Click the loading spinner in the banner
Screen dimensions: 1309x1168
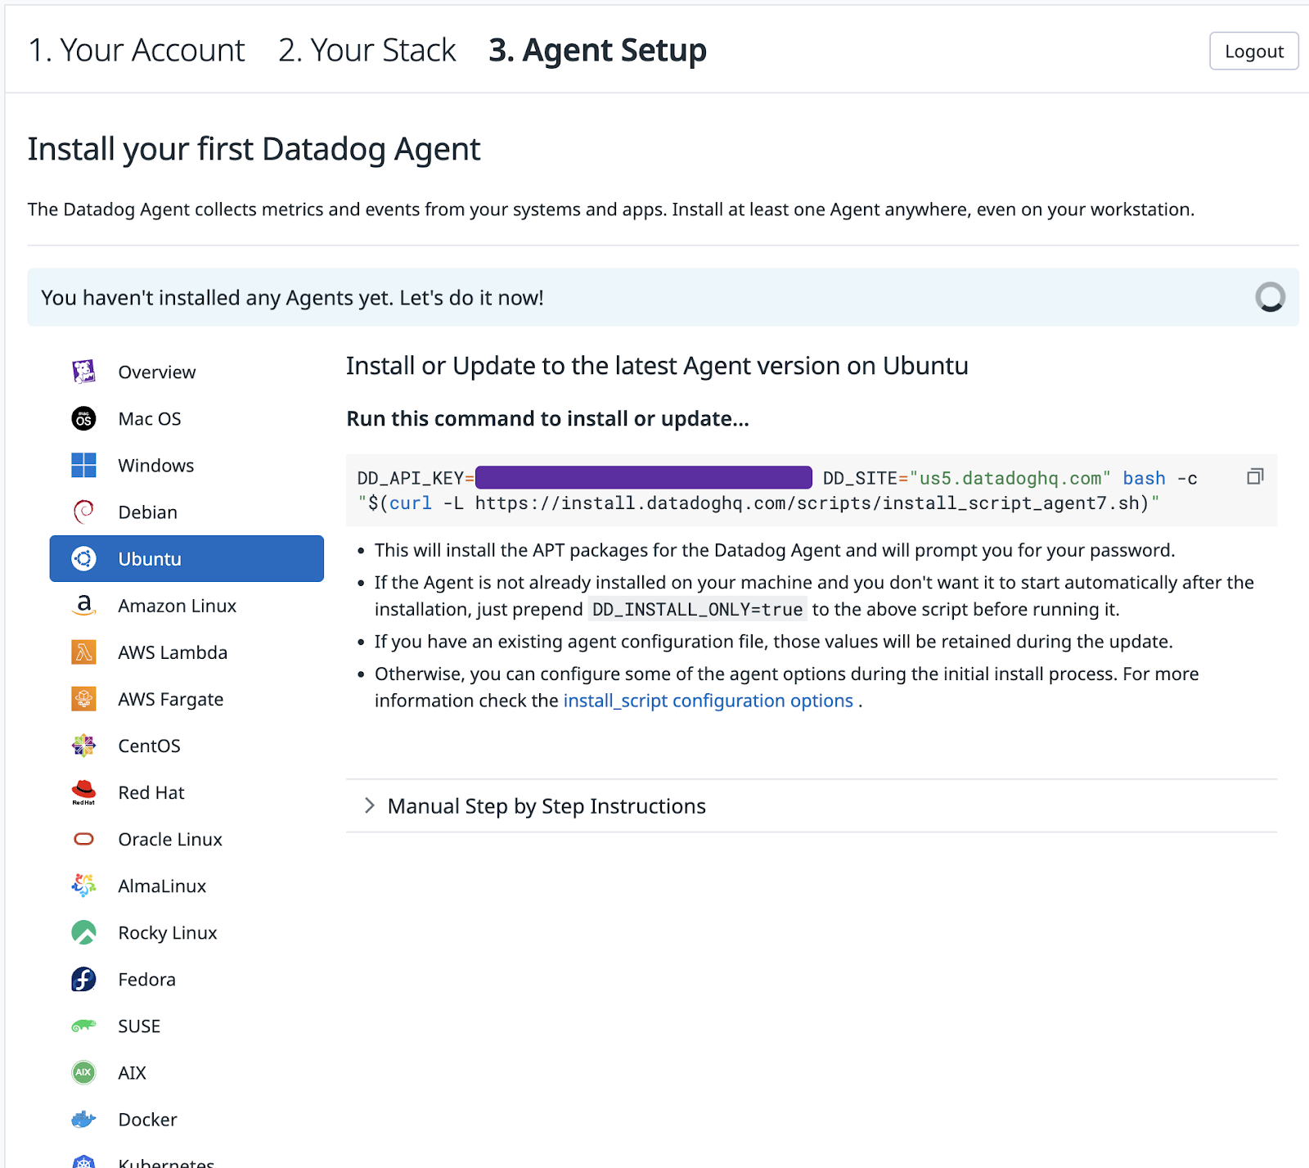[1271, 297]
